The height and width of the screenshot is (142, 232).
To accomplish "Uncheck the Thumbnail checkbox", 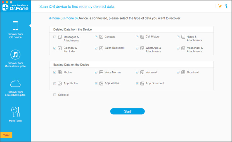I will pos(178,72).
